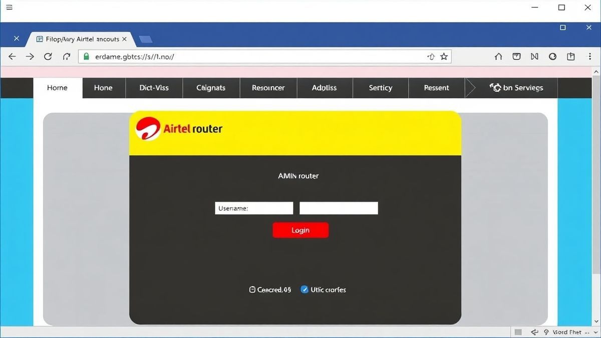Bookmark the page with the star icon
The height and width of the screenshot is (338, 601).
(x=444, y=57)
